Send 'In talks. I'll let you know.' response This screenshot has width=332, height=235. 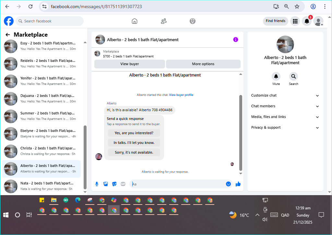coord(134,143)
